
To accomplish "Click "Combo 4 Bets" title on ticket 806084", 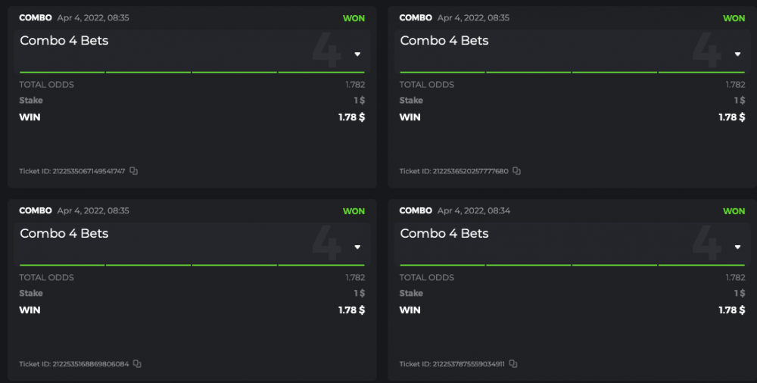I will tap(64, 234).
